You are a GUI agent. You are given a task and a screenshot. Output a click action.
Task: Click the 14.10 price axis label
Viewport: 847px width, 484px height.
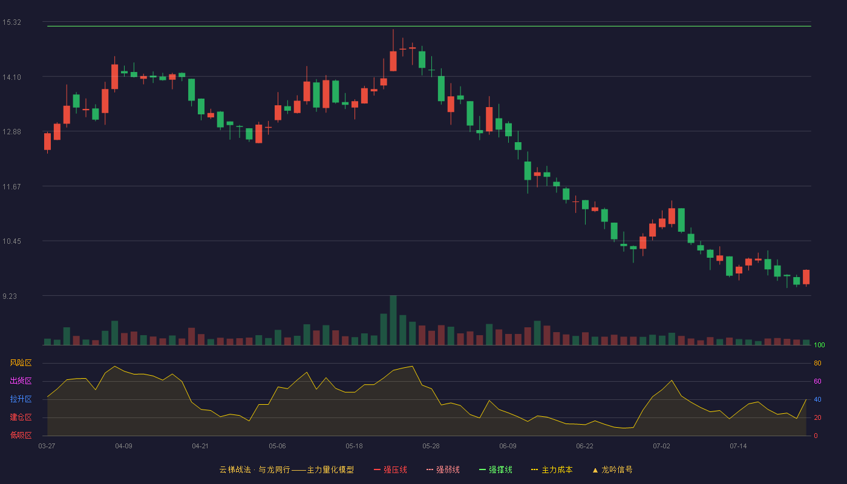[x=11, y=77]
